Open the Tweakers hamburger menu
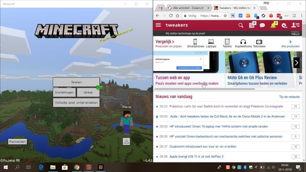 pos(158,25)
